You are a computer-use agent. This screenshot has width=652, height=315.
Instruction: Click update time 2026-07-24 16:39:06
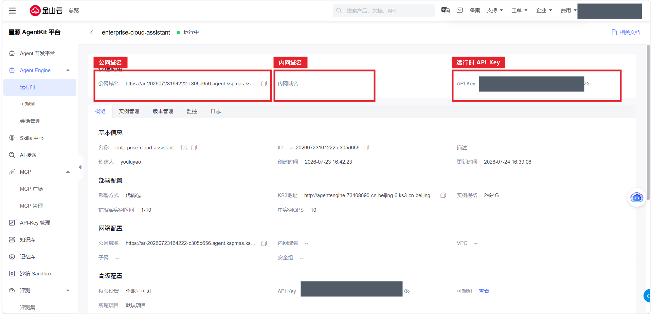pos(508,162)
